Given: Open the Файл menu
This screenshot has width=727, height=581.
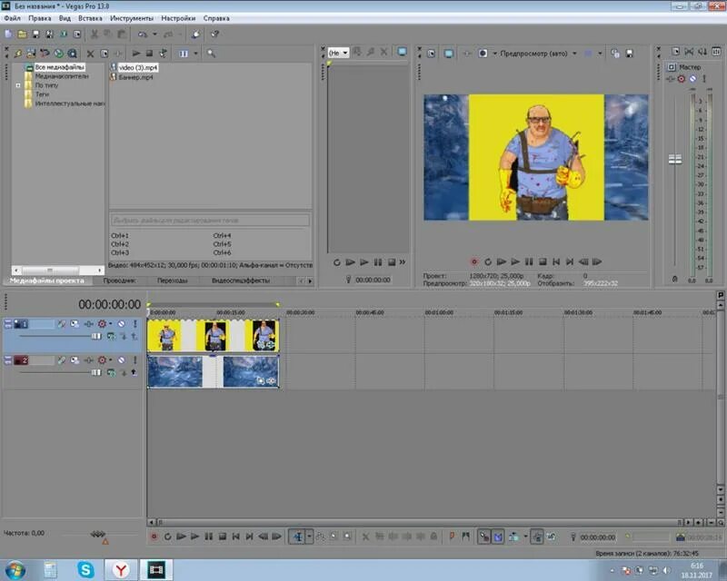Looking at the screenshot, I should click(13, 18).
